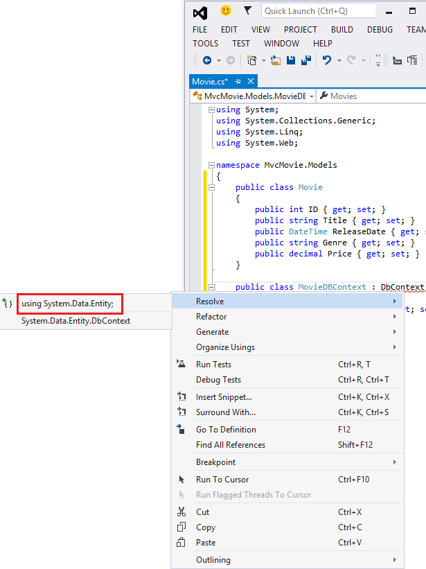Open the Outlining submenu
Viewport: 426px width, 569px height.
(x=287, y=560)
